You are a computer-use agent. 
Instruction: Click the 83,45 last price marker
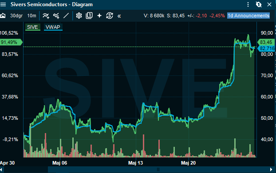[266, 42]
